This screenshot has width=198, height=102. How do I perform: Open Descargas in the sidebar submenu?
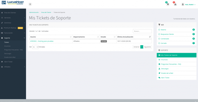[x=8, y=54]
